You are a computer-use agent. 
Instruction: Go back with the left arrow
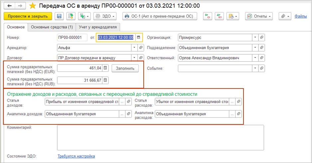point(9,6)
